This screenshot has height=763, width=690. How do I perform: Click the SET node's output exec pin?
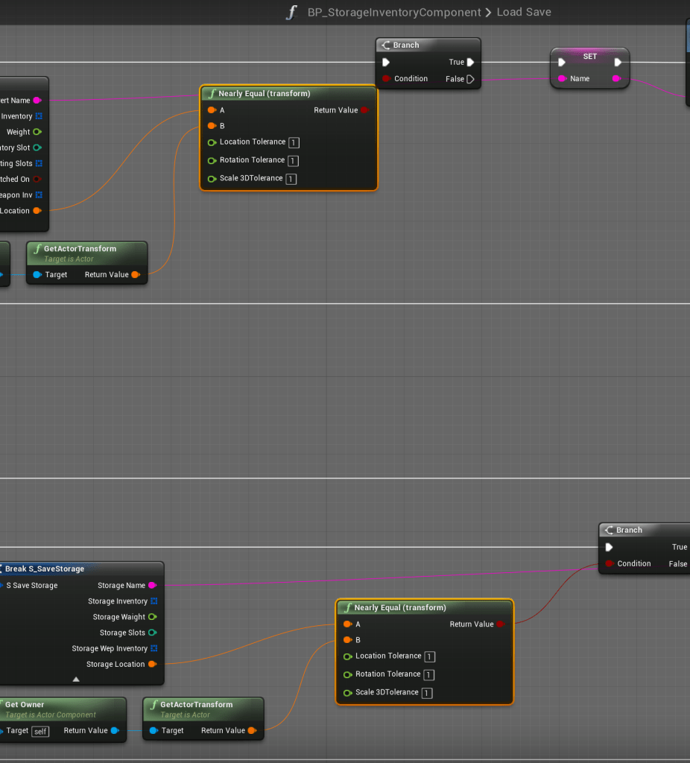(x=618, y=63)
